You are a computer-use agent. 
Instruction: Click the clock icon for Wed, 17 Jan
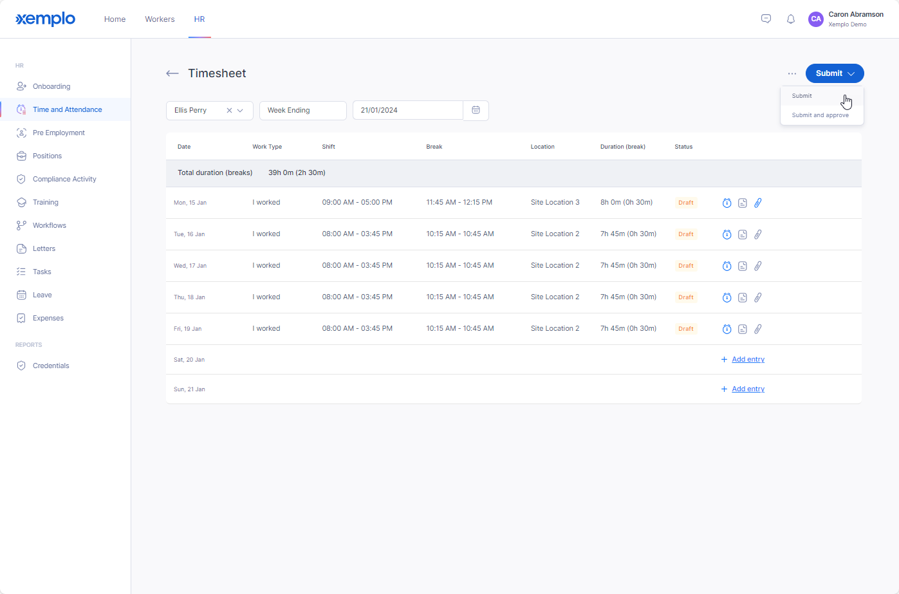[x=727, y=266]
